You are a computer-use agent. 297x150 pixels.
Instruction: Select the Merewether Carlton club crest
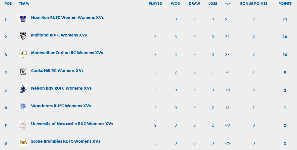point(23,54)
